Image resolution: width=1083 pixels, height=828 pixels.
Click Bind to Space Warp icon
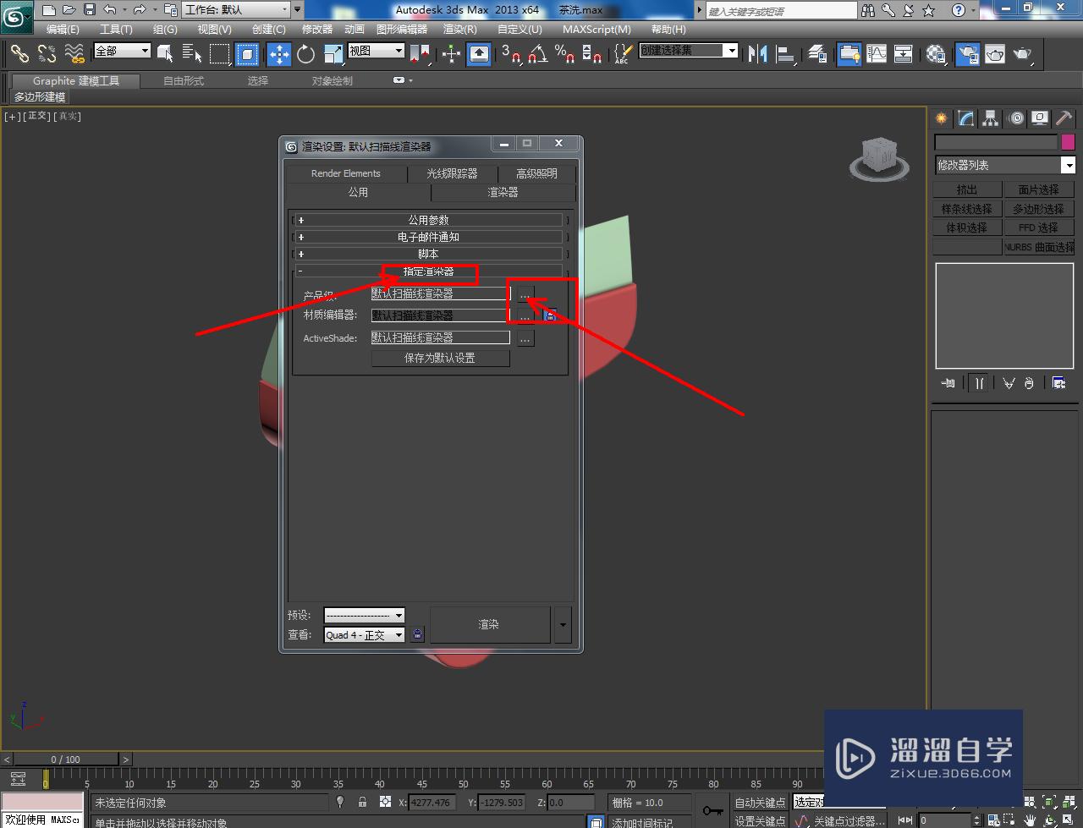point(74,54)
